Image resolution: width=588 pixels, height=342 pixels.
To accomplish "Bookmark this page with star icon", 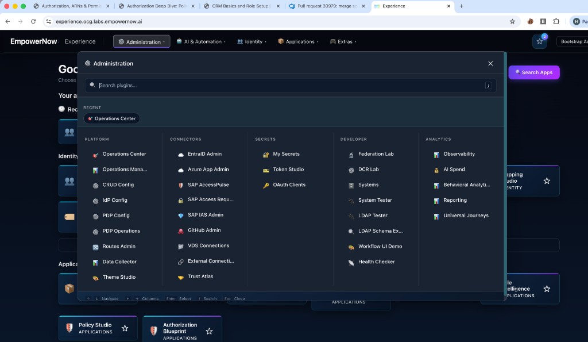I will tap(512, 21).
